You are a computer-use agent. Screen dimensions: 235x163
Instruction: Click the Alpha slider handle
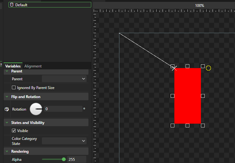64,159
